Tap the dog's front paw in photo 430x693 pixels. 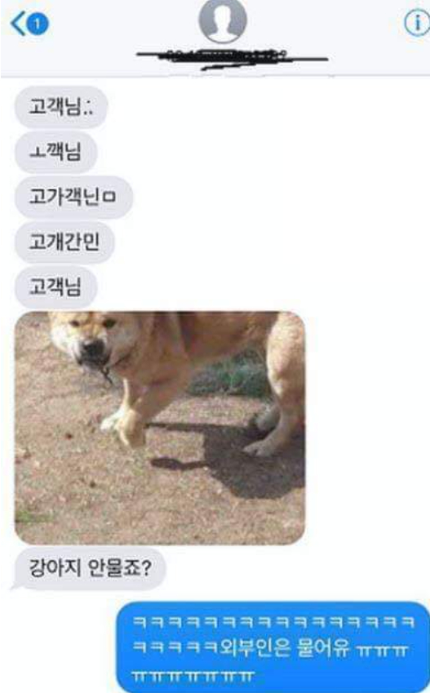[x=126, y=428]
